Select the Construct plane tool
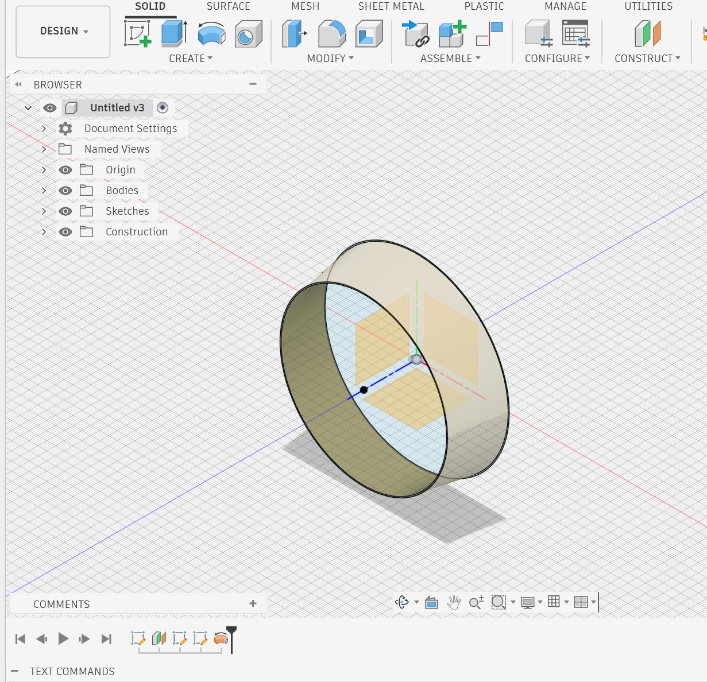Image resolution: width=707 pixels, height=682 pixels. (x=647, y=33)
